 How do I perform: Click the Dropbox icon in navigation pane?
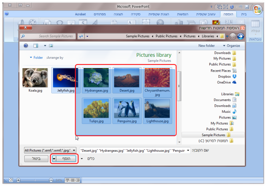click(234, 76)
